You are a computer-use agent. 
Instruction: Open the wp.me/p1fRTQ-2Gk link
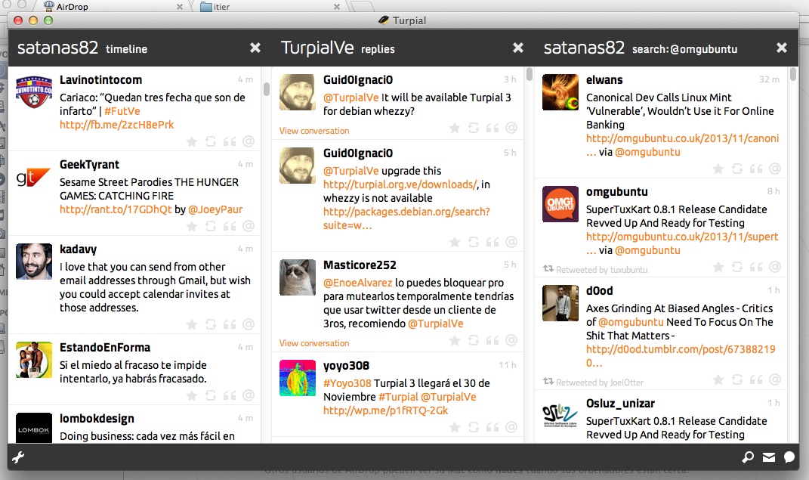(x=385, y=410)
